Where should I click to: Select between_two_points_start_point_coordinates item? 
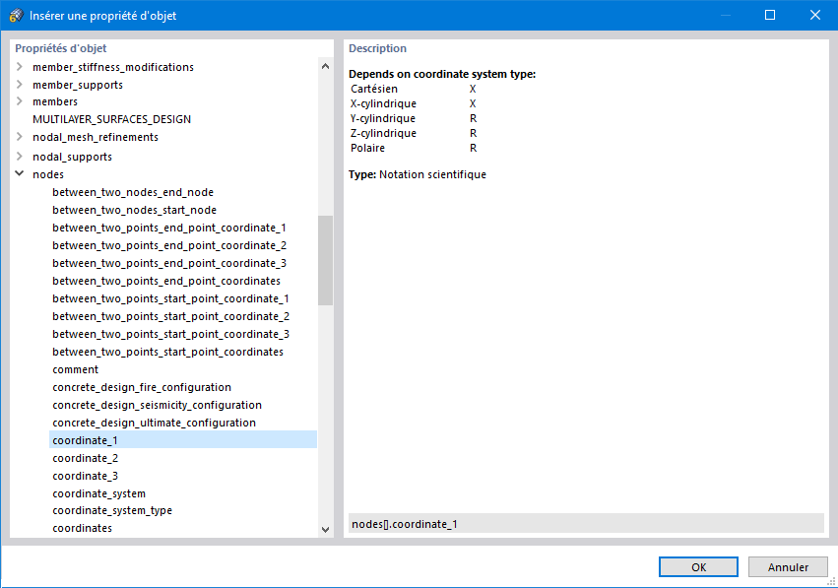167,352
